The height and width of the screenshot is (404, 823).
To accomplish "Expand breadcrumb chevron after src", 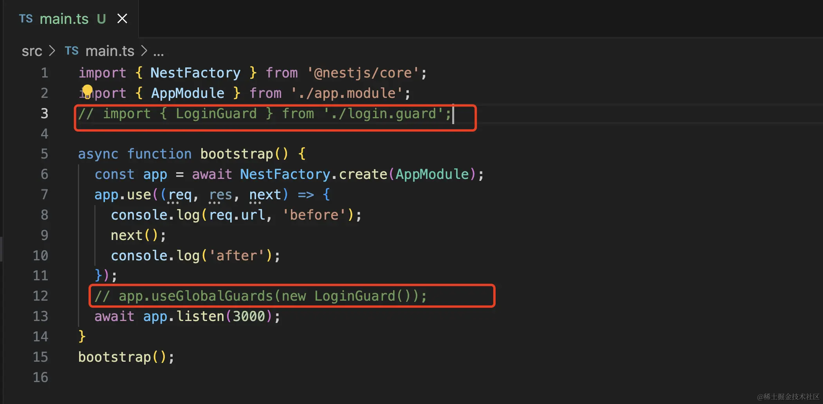I will coord(52,51).
